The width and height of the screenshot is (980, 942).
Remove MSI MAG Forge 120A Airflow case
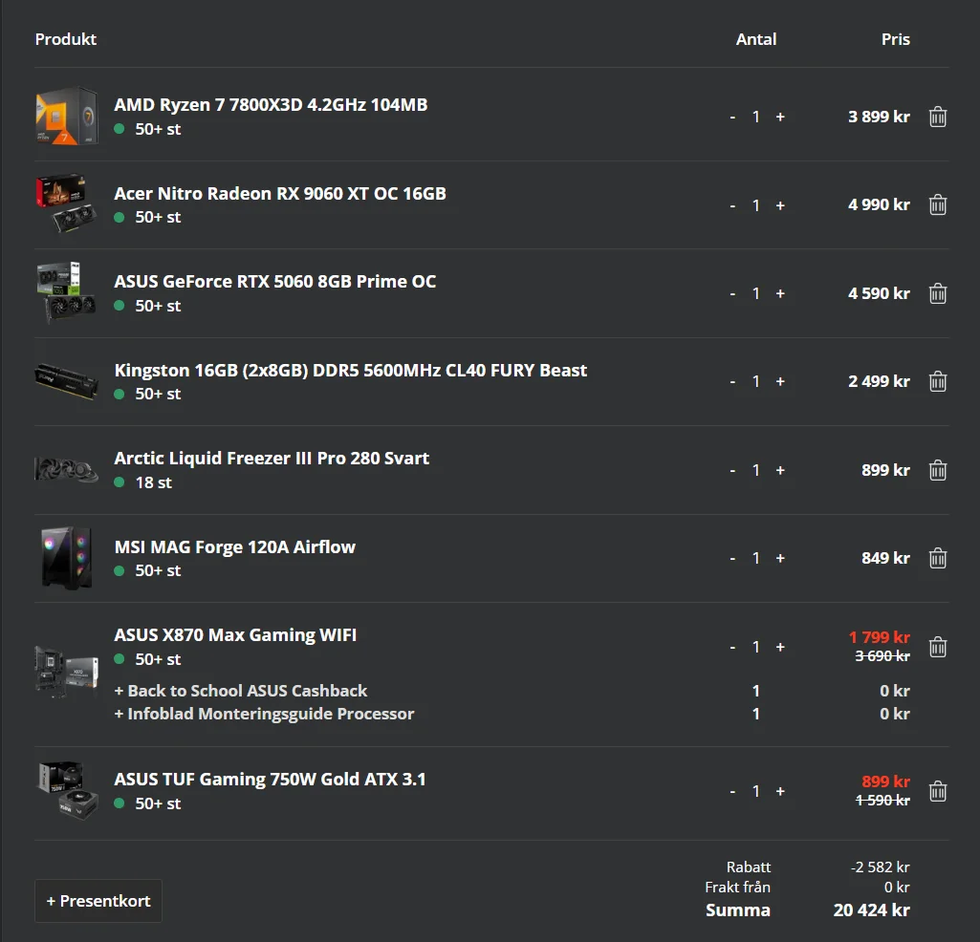point(938,559)
